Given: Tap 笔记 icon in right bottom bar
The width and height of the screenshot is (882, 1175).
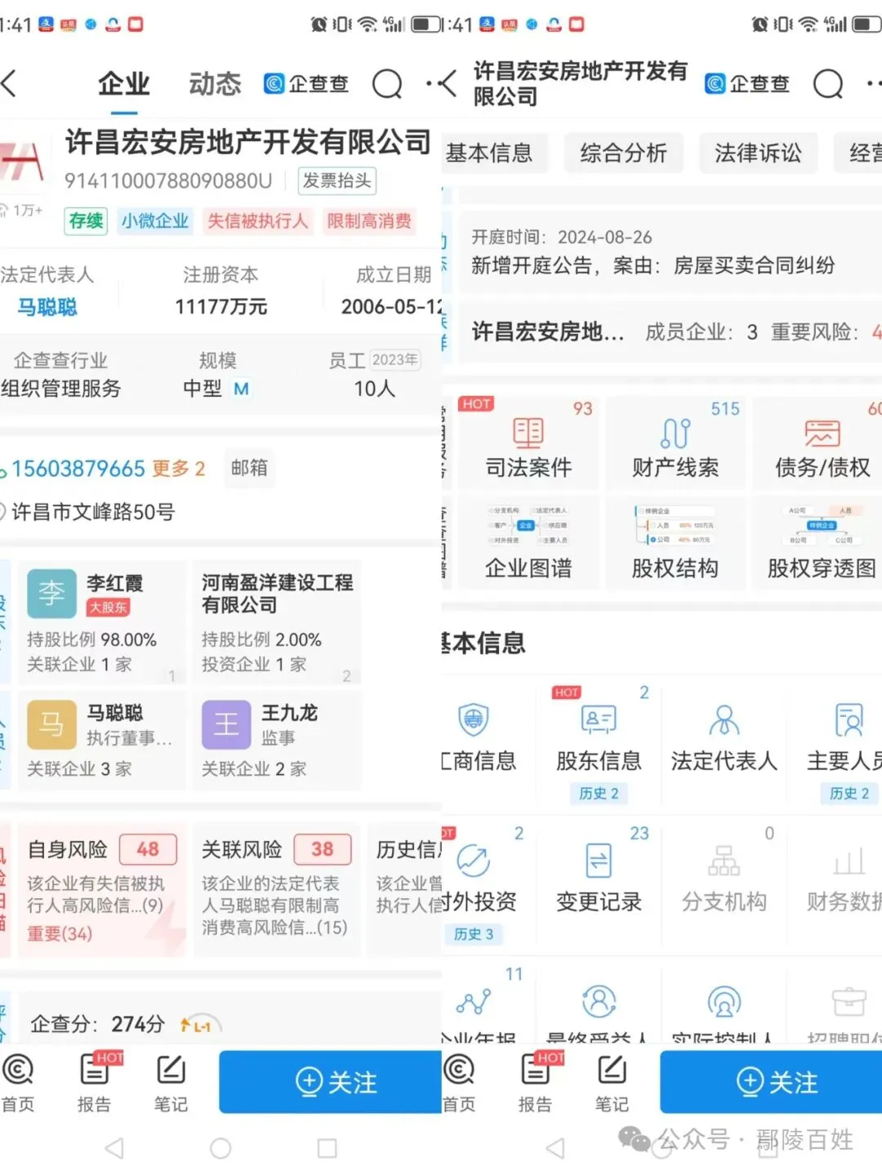Looking at the screenshot, I should (612, 1070).
